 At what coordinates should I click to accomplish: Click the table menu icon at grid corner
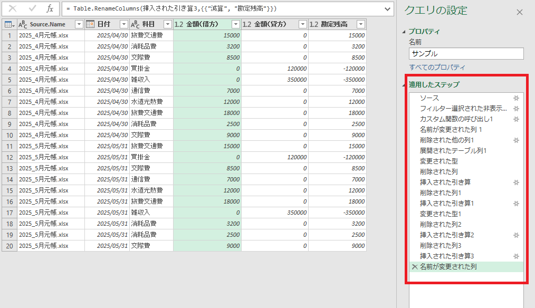tap(9, 24)
